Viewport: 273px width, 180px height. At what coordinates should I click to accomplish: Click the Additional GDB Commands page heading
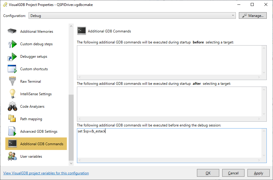coord(109,31)
